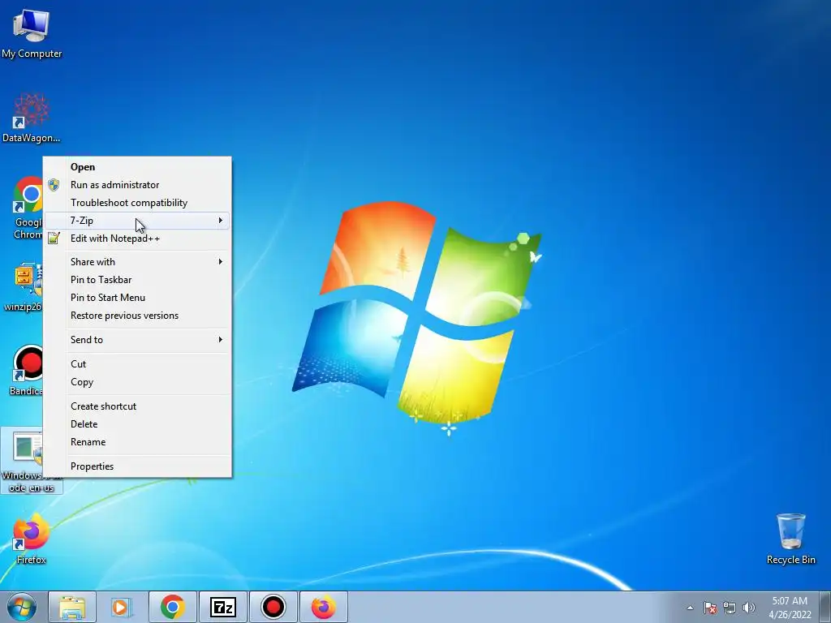
Task: Select Troubleshoot compatibility
Action: [136, 203]
